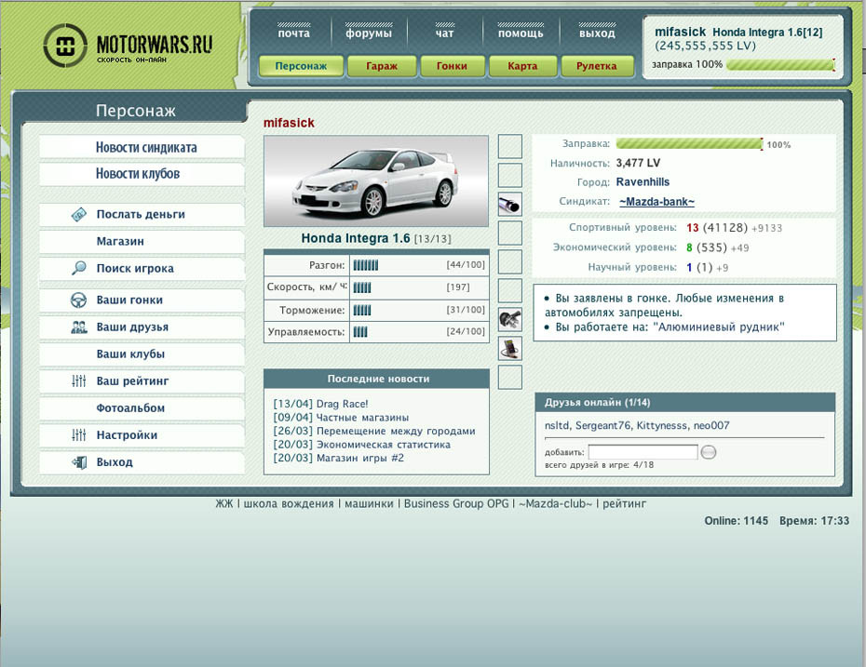Screen dimensions: 866x667
Task: Follow the ~Mazda-bank~ syndicate link
Action: tap(656, 202)
